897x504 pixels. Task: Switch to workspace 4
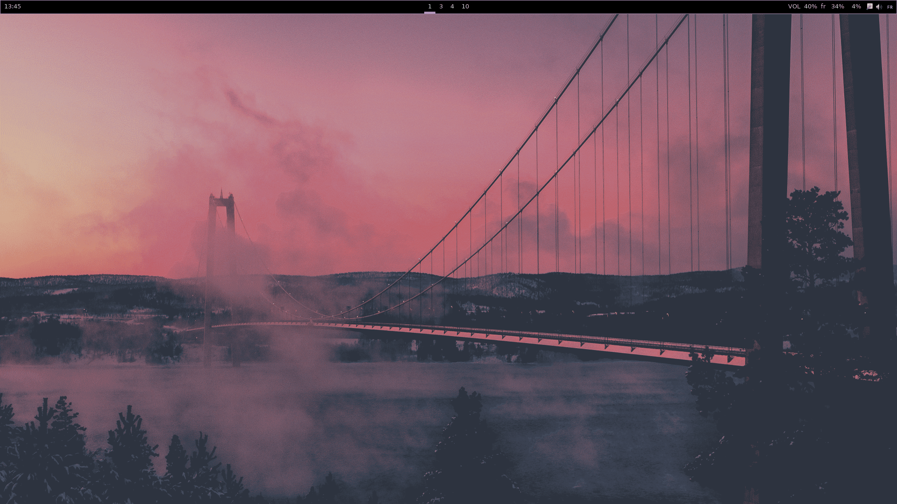point(451,7)
